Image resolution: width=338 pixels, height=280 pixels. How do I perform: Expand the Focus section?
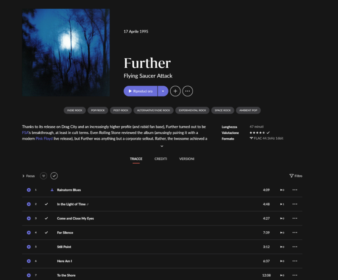(28, 176)
